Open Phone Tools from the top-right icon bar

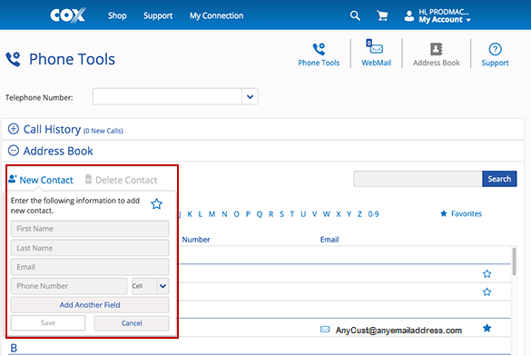tap(319, 54)
